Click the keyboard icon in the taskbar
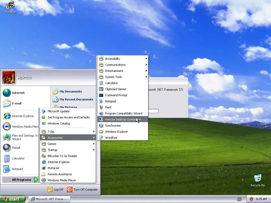The height and width of the screenshot is (203, 271). point(239,199)
